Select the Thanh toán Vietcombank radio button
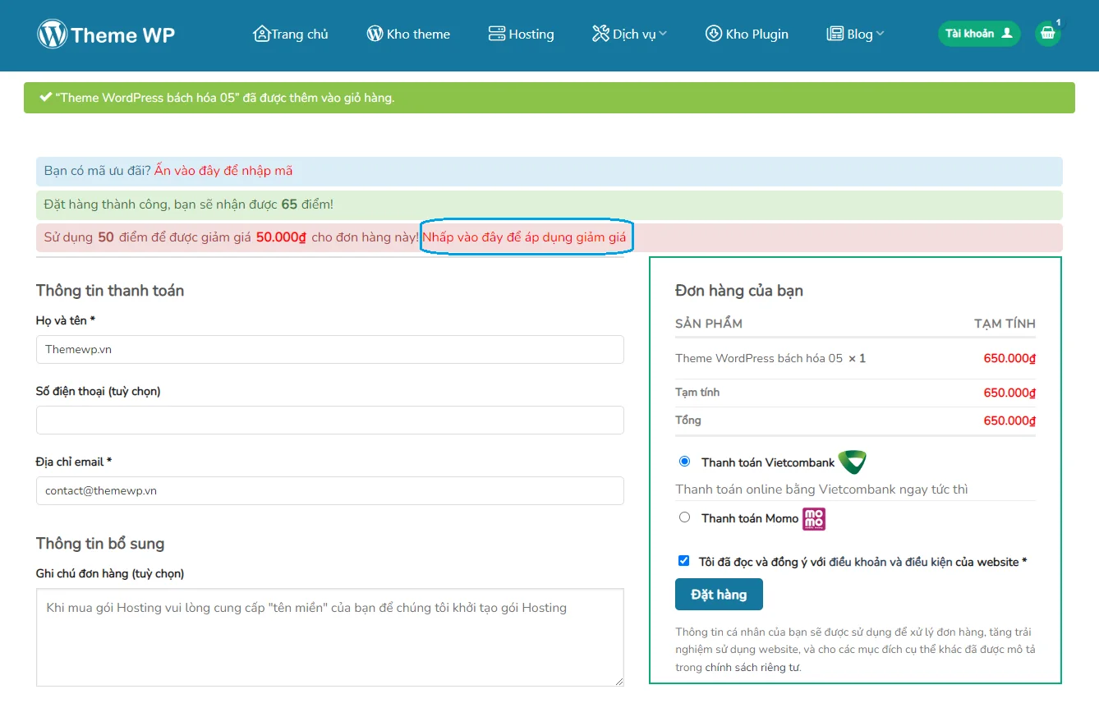 point(684,462)
